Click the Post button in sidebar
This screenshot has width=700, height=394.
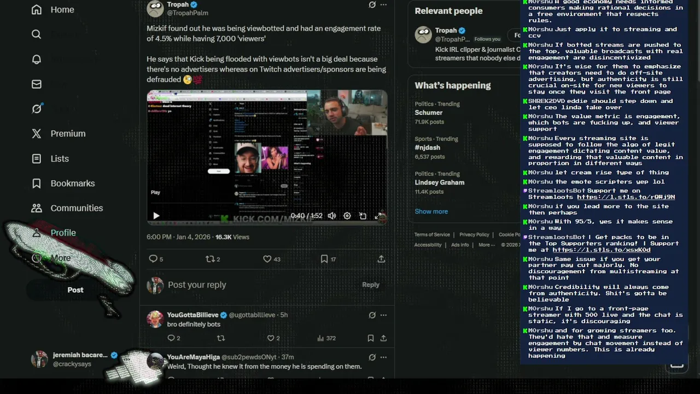[x=75, y=290]
